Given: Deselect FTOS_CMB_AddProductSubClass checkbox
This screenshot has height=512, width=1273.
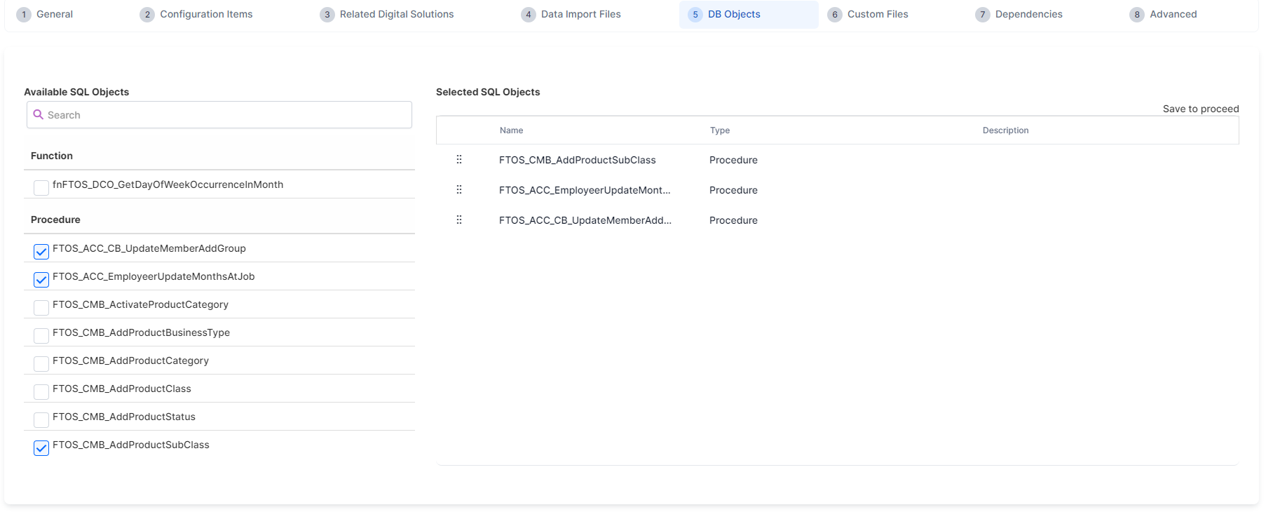Looking at the screenshot, I should (x=41, y=448).
